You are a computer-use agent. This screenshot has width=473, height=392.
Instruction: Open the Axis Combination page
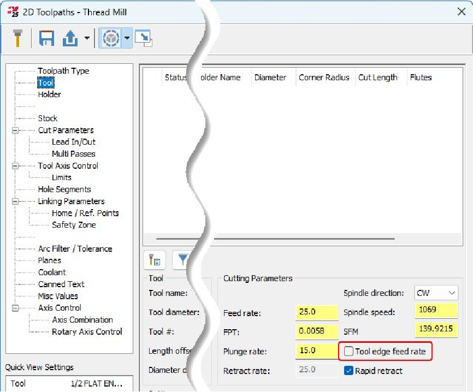pos(82,320)
